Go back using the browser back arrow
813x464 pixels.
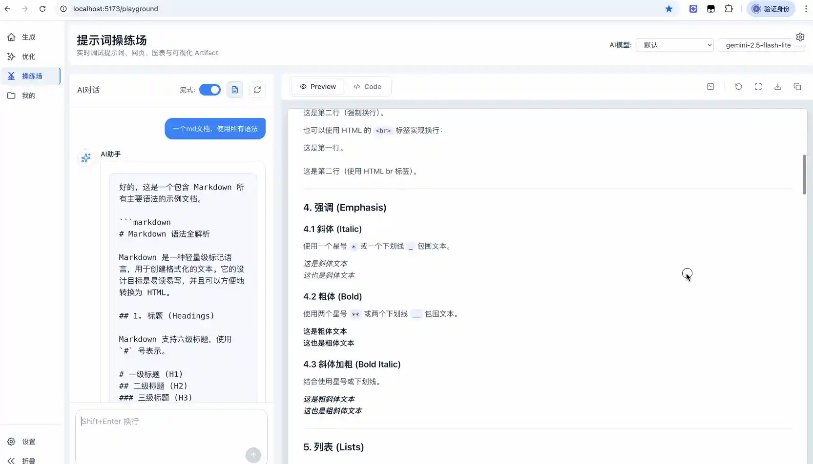click(7, 9)
